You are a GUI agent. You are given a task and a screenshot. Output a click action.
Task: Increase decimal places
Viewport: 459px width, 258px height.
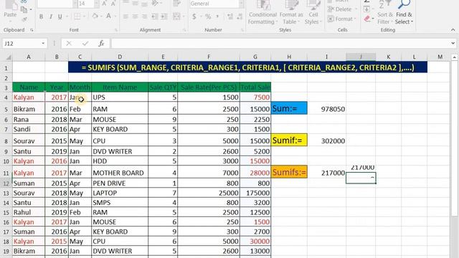coord(230,16)
